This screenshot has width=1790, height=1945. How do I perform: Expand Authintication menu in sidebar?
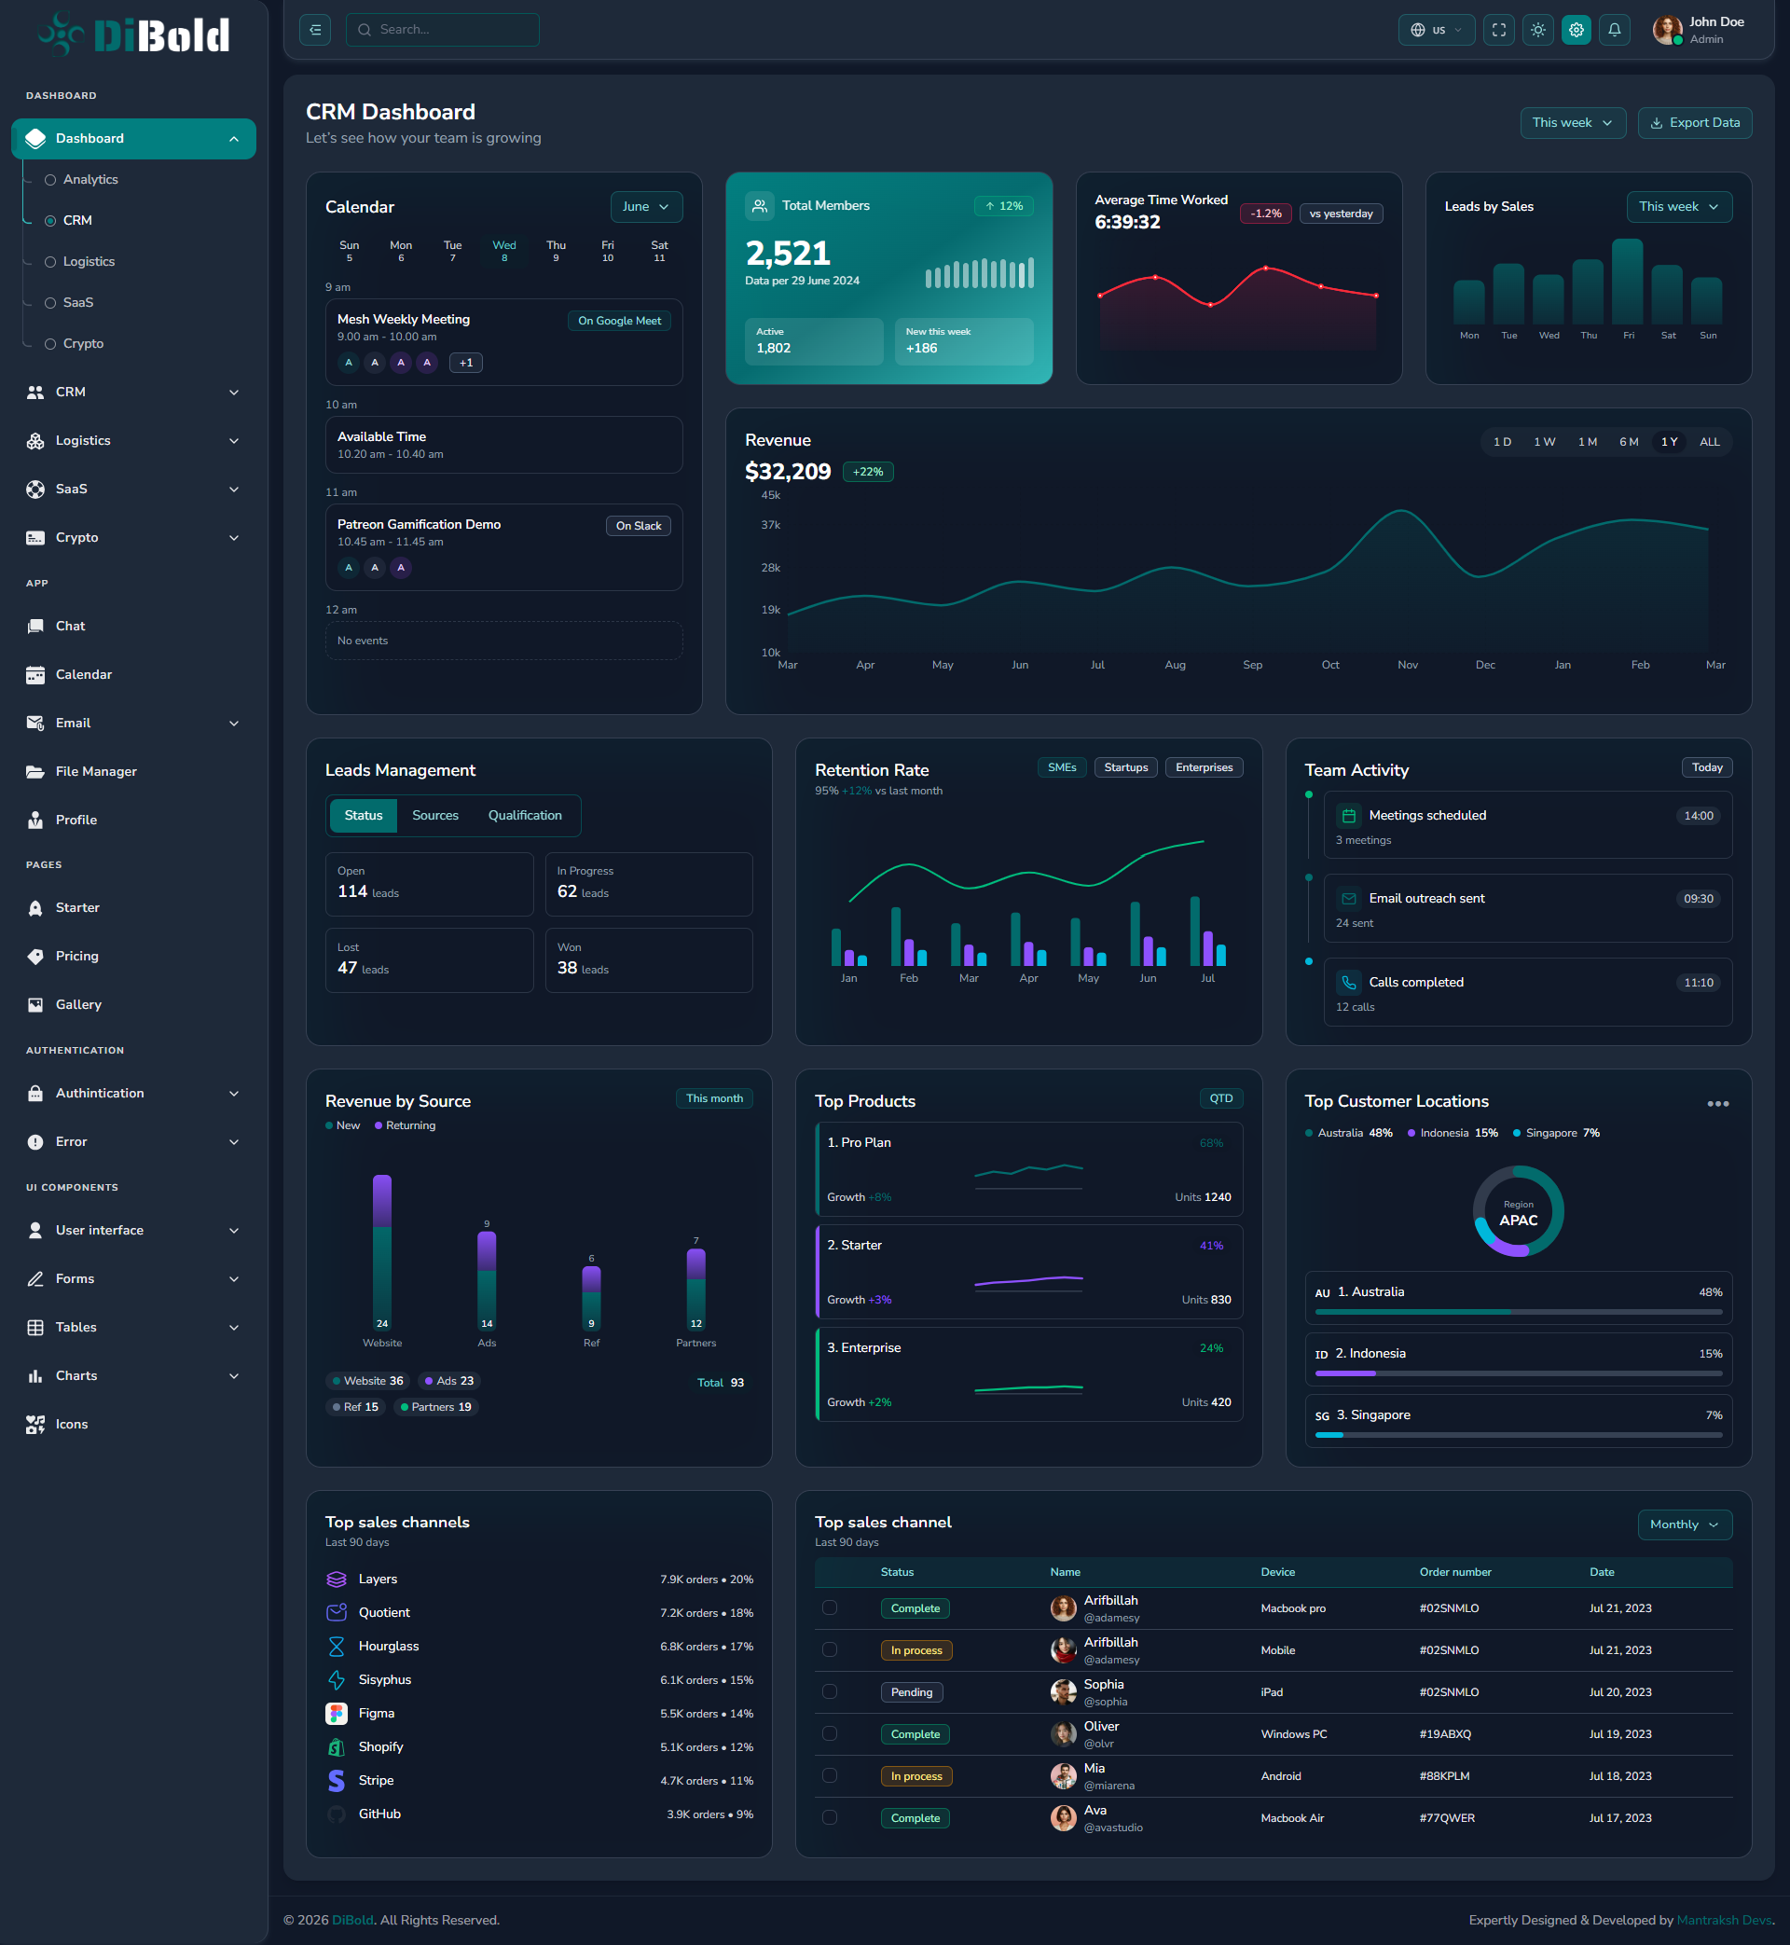tap(133, 1093)
